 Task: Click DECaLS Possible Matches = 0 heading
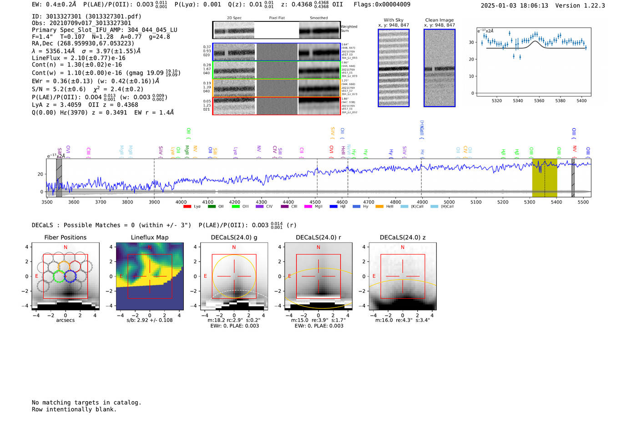coord(112,225)
